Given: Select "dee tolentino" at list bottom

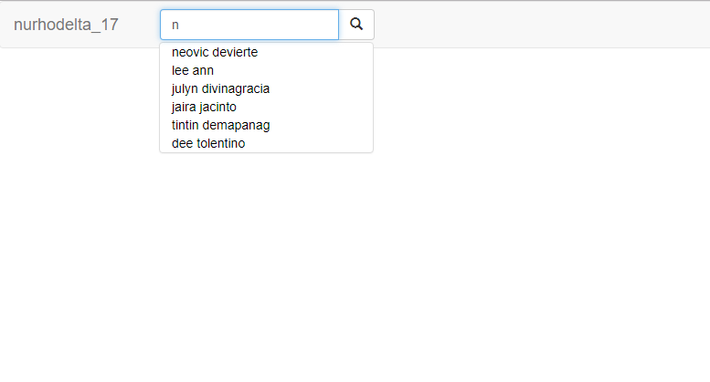Looking at the screenshot, I should tap(208, 143).
